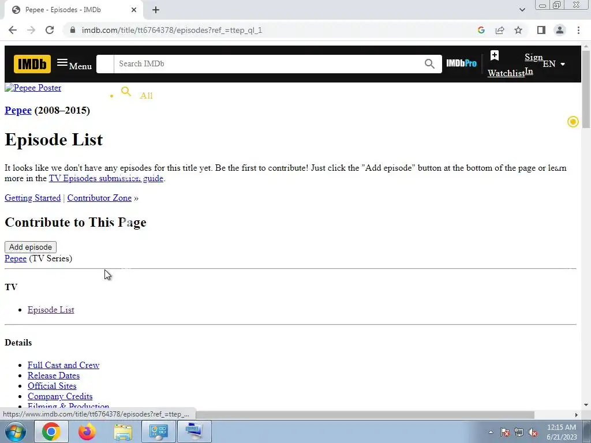Select the All search filter
591x443 pixels.
tap(146, 96)
